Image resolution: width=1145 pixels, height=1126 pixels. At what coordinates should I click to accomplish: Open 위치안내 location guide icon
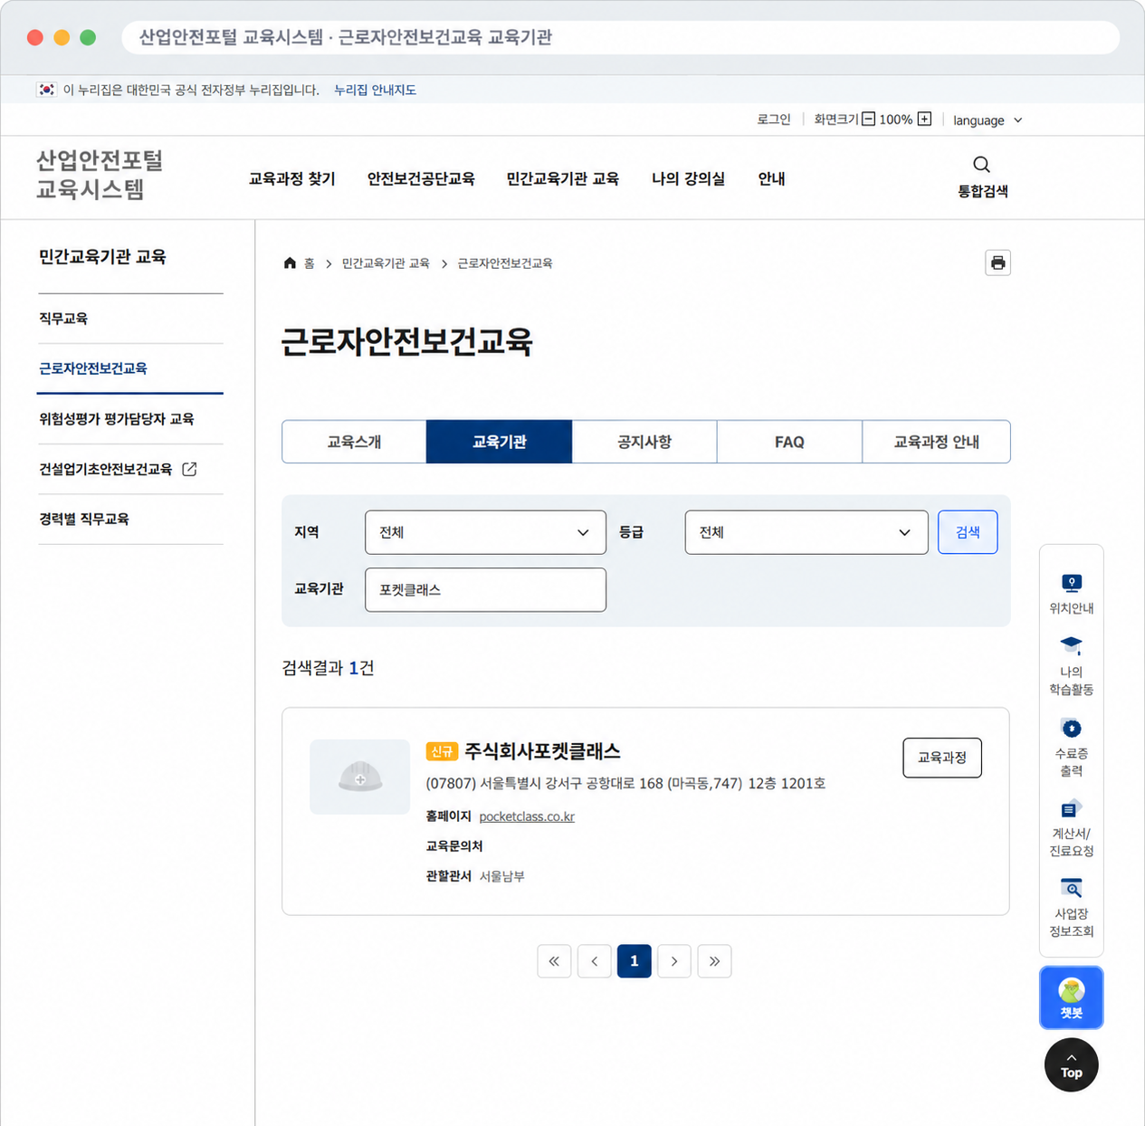click(x=1071, y=583)
